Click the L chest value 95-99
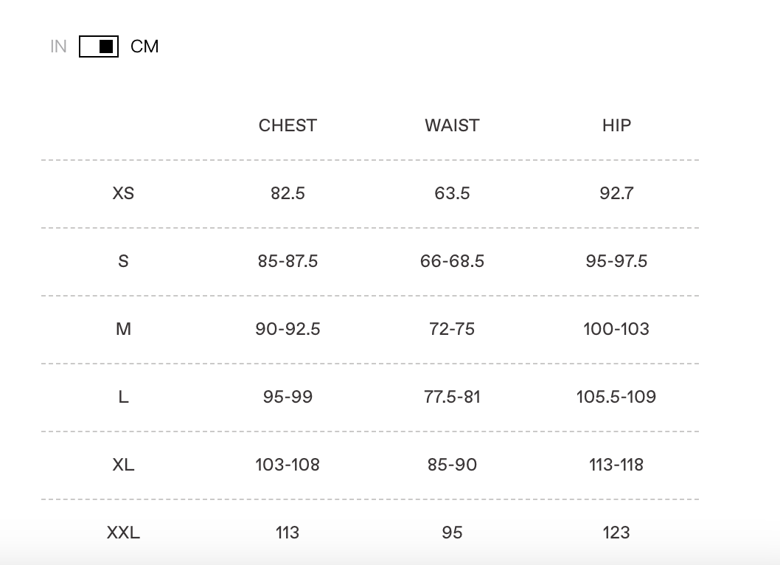Viewport: 780px width, 565px height. pos(288,397)
